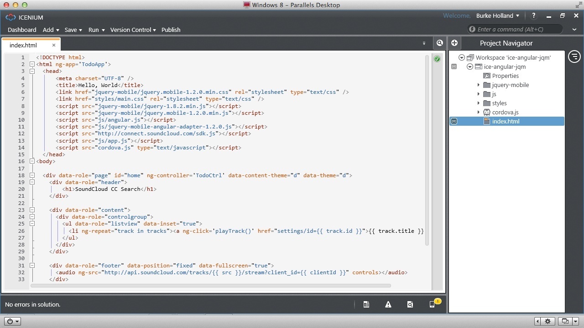Click the green checkmark validation icon

437,59
